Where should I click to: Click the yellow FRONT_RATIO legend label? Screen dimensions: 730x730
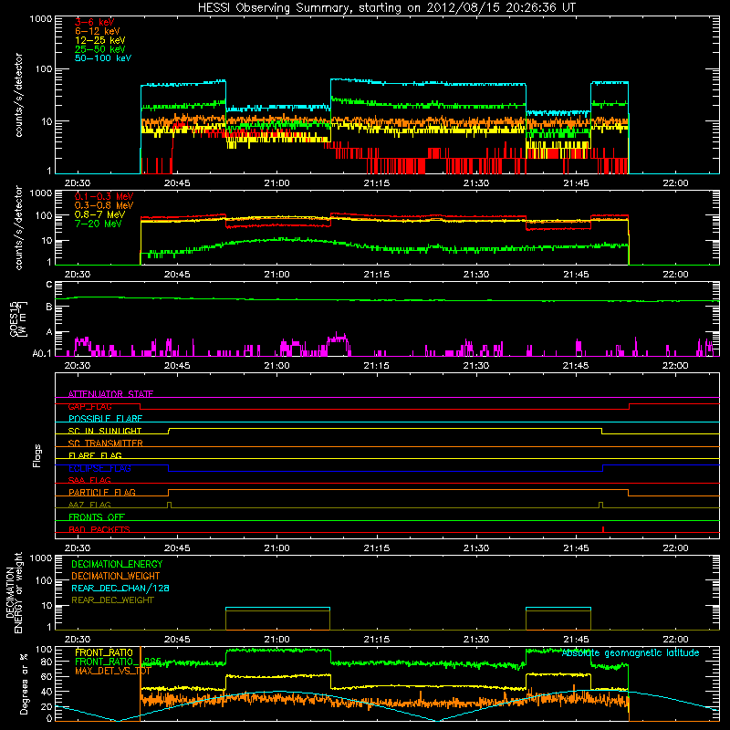104,652
